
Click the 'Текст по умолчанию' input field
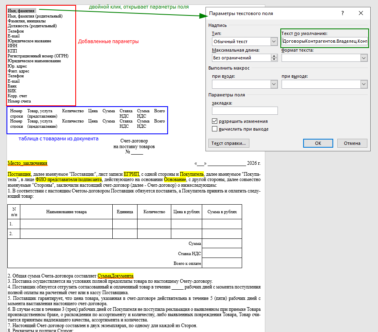coord(325,41)
